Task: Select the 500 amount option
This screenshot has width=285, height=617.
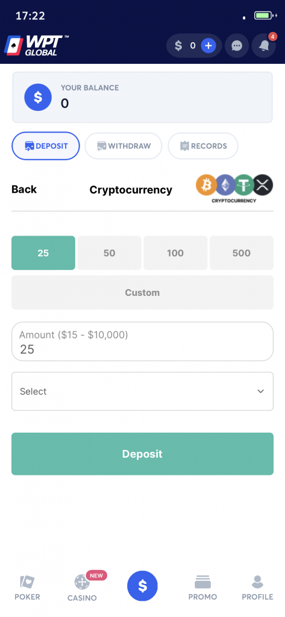Action: pyautogui.click(x=241, y=253)
